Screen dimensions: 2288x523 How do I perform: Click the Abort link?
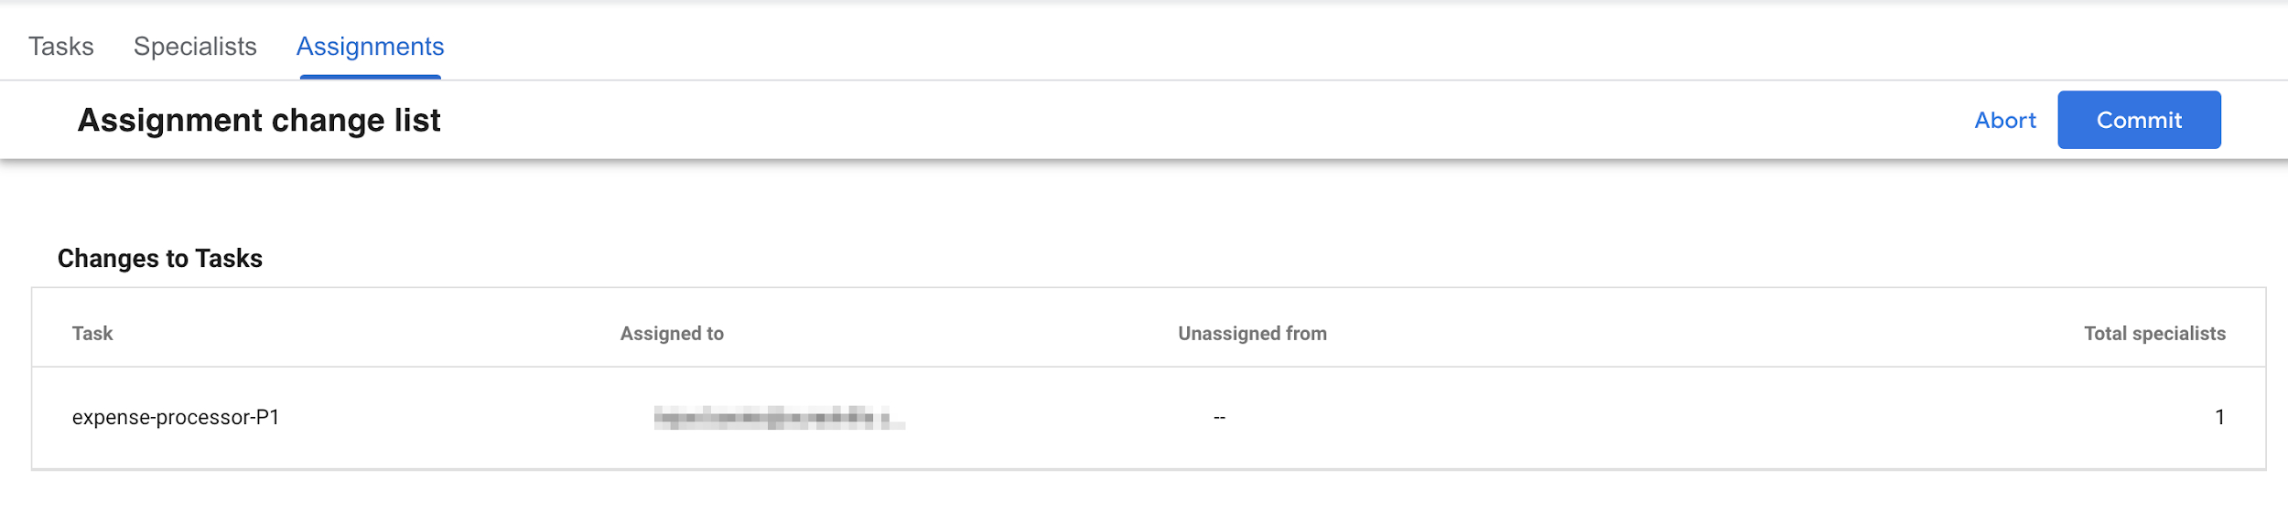point(2004,121)
